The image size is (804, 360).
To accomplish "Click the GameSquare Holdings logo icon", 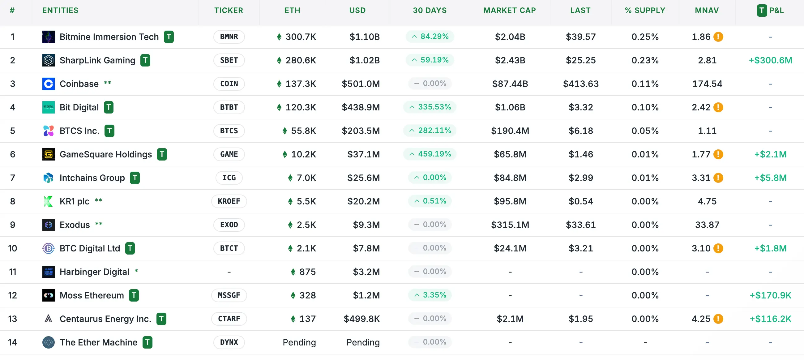I will (x=48, y=154).
